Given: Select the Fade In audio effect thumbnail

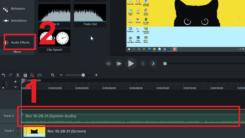Looking at the screenshot, I should (x=54, y=15).
